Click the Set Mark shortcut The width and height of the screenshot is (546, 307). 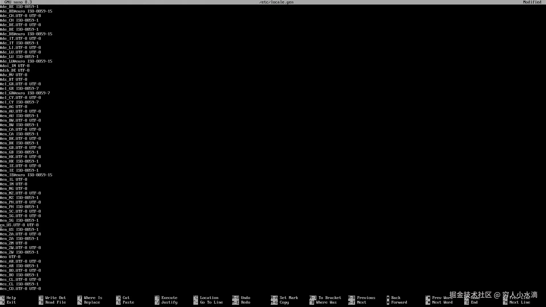tap(289, 298)
